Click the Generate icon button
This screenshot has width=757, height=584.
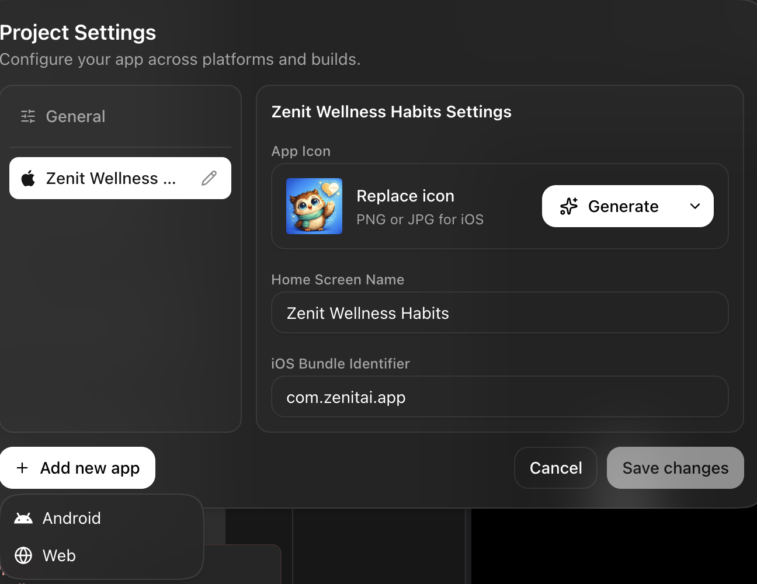[x=628, y=206]
